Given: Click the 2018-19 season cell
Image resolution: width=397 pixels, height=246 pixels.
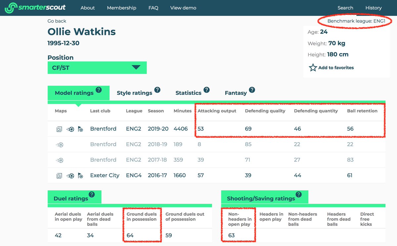Looking at the screenshot, I should 157,144.
